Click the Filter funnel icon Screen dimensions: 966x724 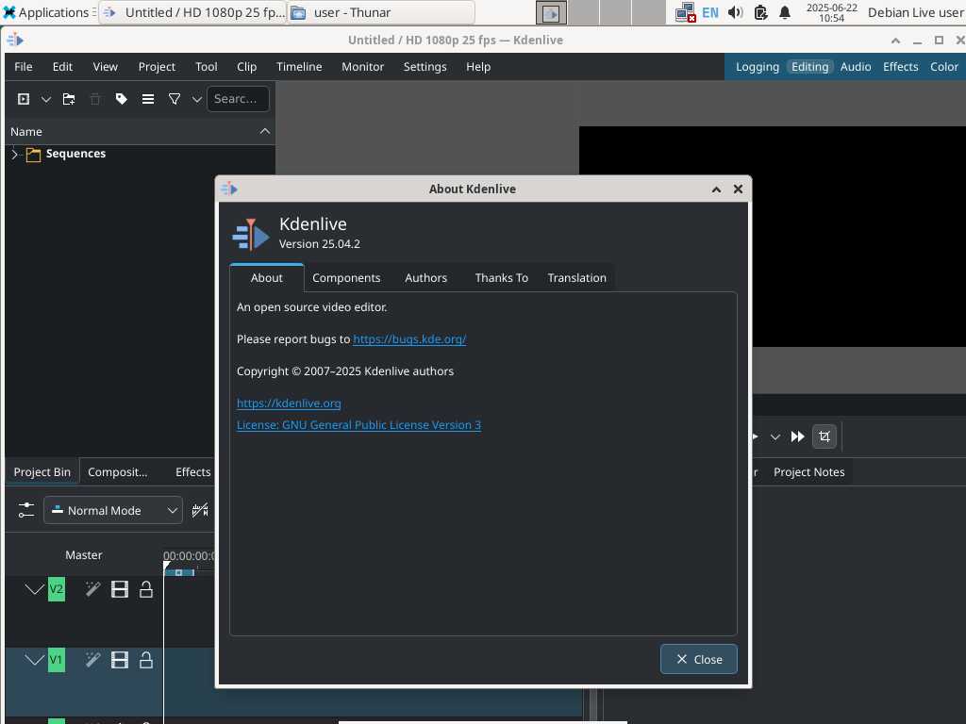pyautogui.click(x=175, y=98)
